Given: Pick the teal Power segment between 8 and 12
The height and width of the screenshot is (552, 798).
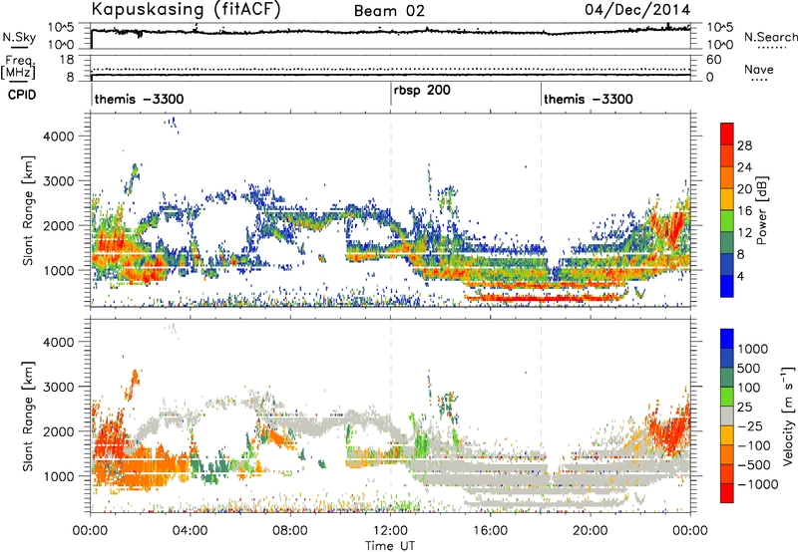Looking at the screenshot, I should coord(727,243).
